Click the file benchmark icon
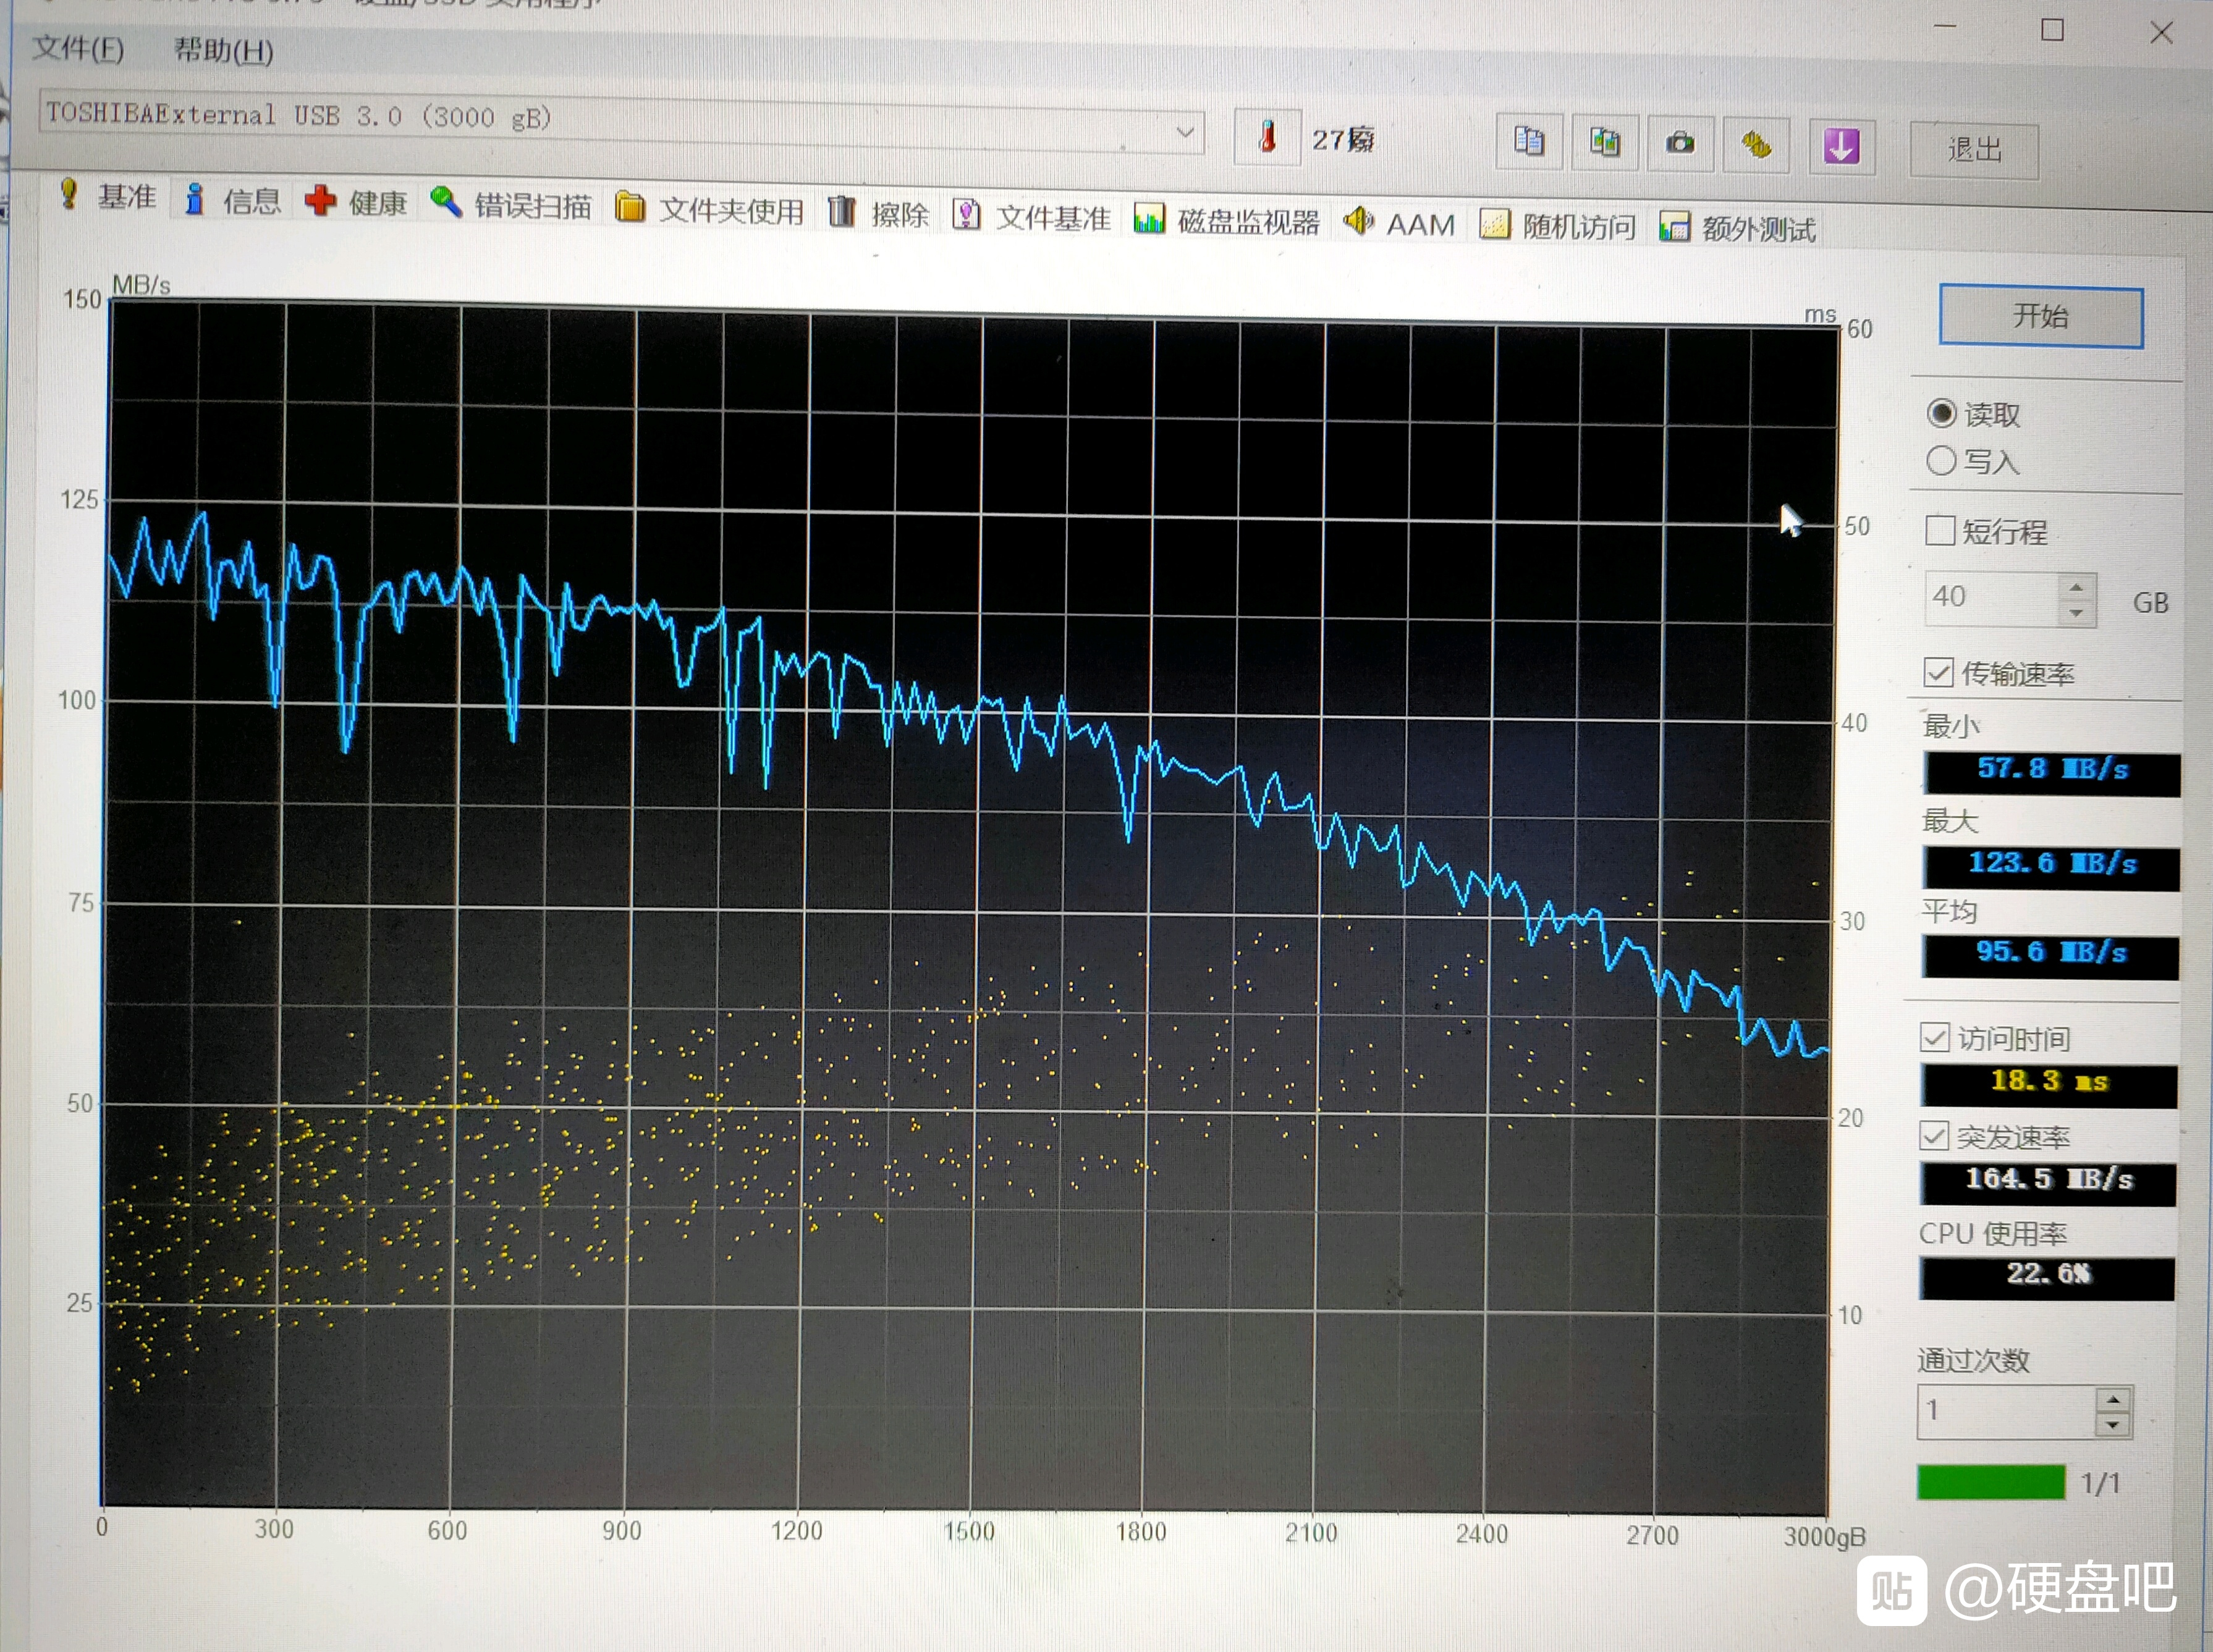The image size is (2213, 1652). coord(966,214)
